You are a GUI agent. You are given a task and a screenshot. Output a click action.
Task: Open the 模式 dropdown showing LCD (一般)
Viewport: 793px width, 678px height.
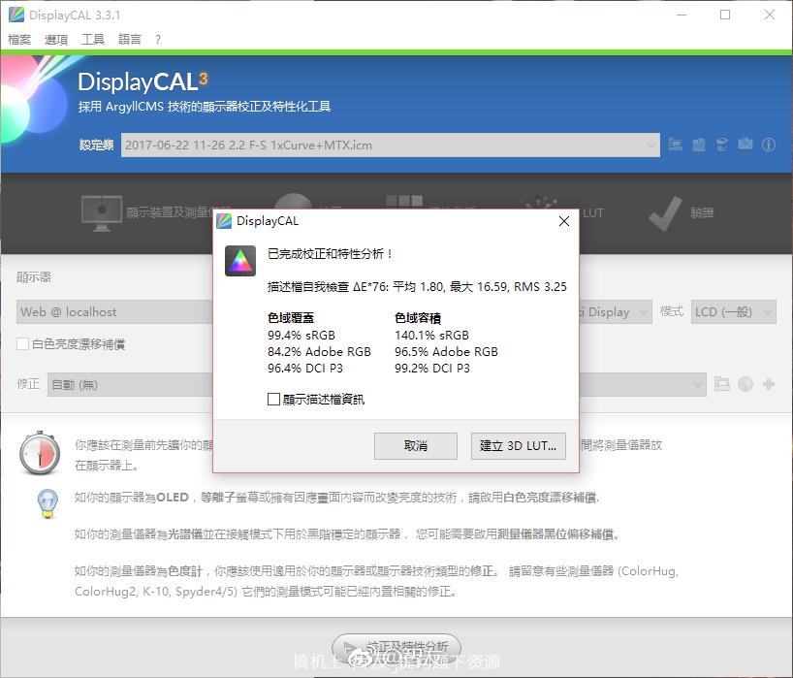point(734,311)
